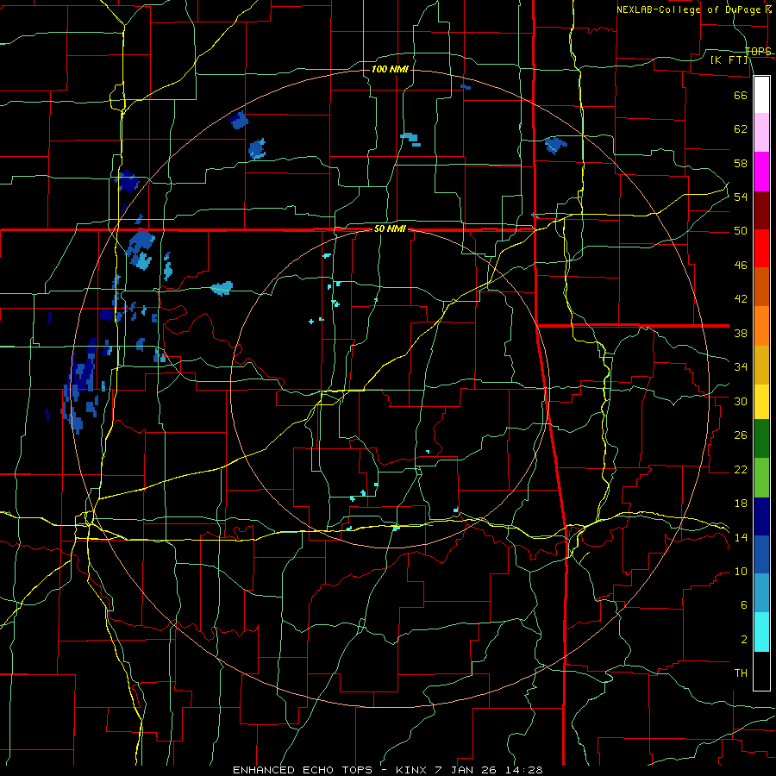Click the cyan legend swatch
776x776 pixels.
(761, 632)
